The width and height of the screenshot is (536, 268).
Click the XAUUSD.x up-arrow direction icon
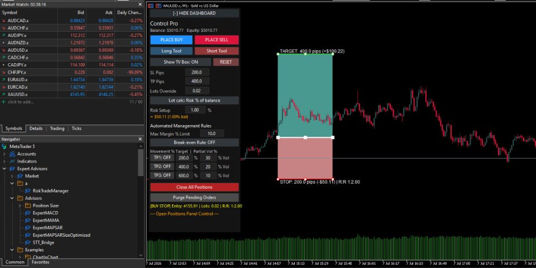pos(3,94)
